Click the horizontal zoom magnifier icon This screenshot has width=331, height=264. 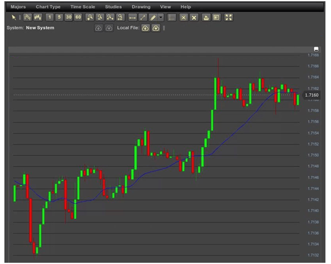click(110, 17)
